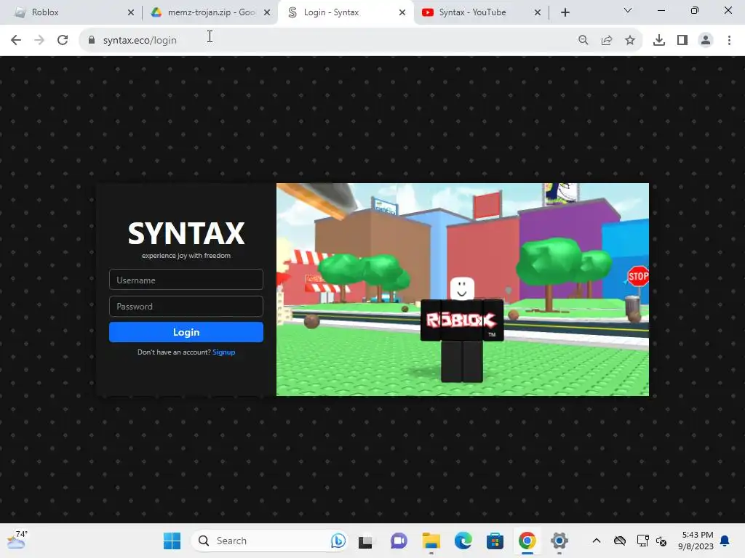Image resolution: width=745 pixels, height=558 pixels.
Task: Switch to the Syntax - YouTube tab
Action: point(481,12)
